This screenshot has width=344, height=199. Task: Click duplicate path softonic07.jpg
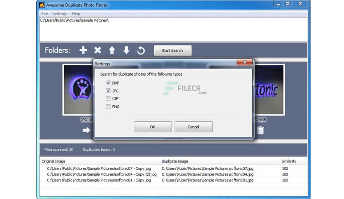[x=207, y=169]
